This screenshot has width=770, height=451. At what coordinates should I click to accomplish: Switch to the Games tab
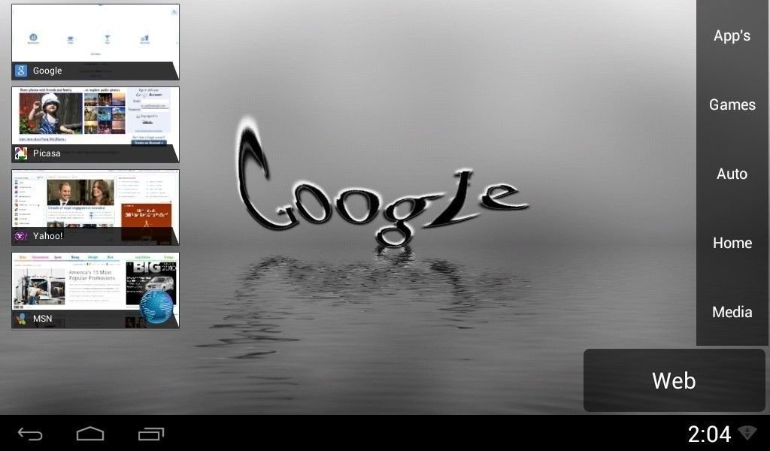click(732, 104)
